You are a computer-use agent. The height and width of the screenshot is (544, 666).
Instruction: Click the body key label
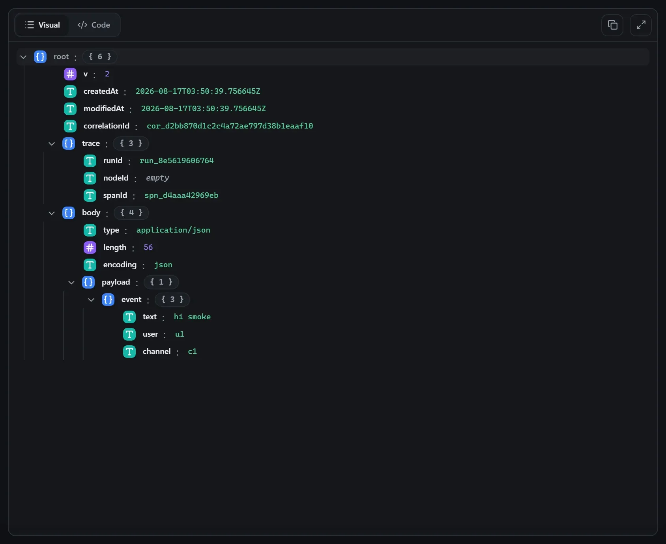pos(91,213)
